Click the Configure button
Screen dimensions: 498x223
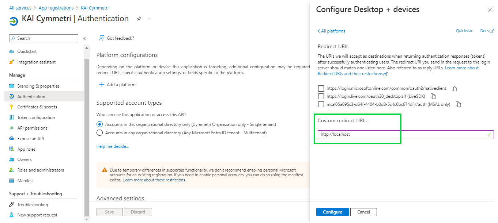(332, 212)
